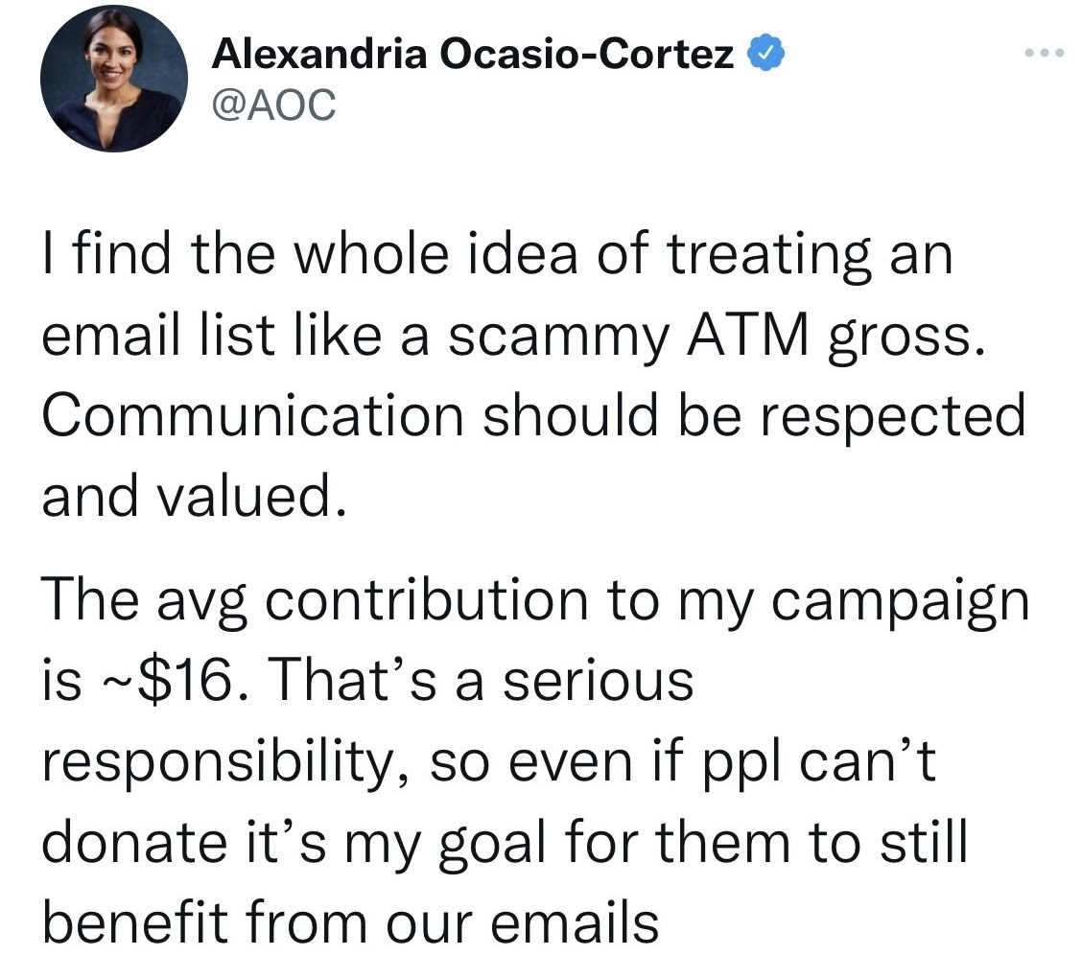Select the verified badge next to the name
The width and height of the screenshot is (1082, 979).
[x=764, y=53]
